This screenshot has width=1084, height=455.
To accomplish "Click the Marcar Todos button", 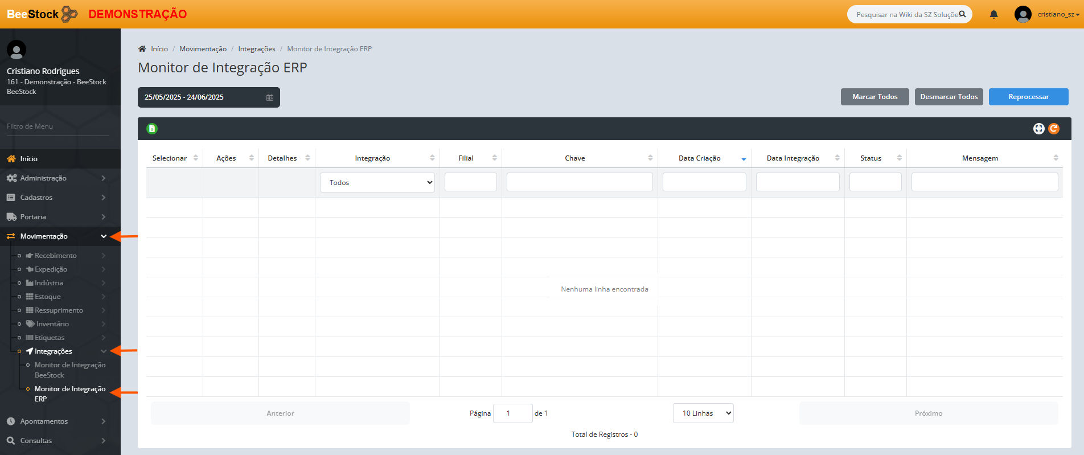I will [874, 97].
